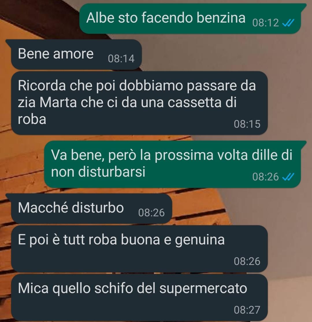Tap the 08:26 timestamp beside 'Macché disturbo'

point(151,213)
